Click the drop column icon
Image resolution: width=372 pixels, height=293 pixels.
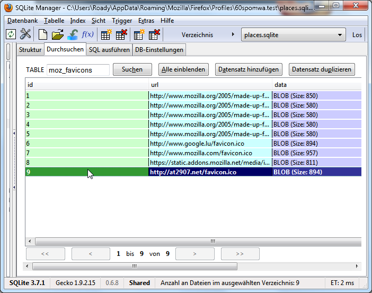click(x=154, y=34)
